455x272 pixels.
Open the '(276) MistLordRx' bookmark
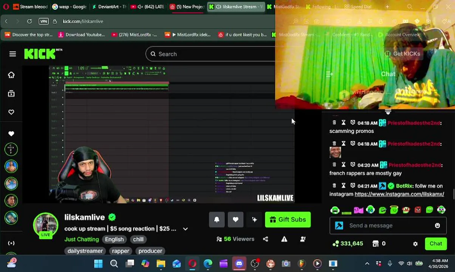(x=134, y=35)
